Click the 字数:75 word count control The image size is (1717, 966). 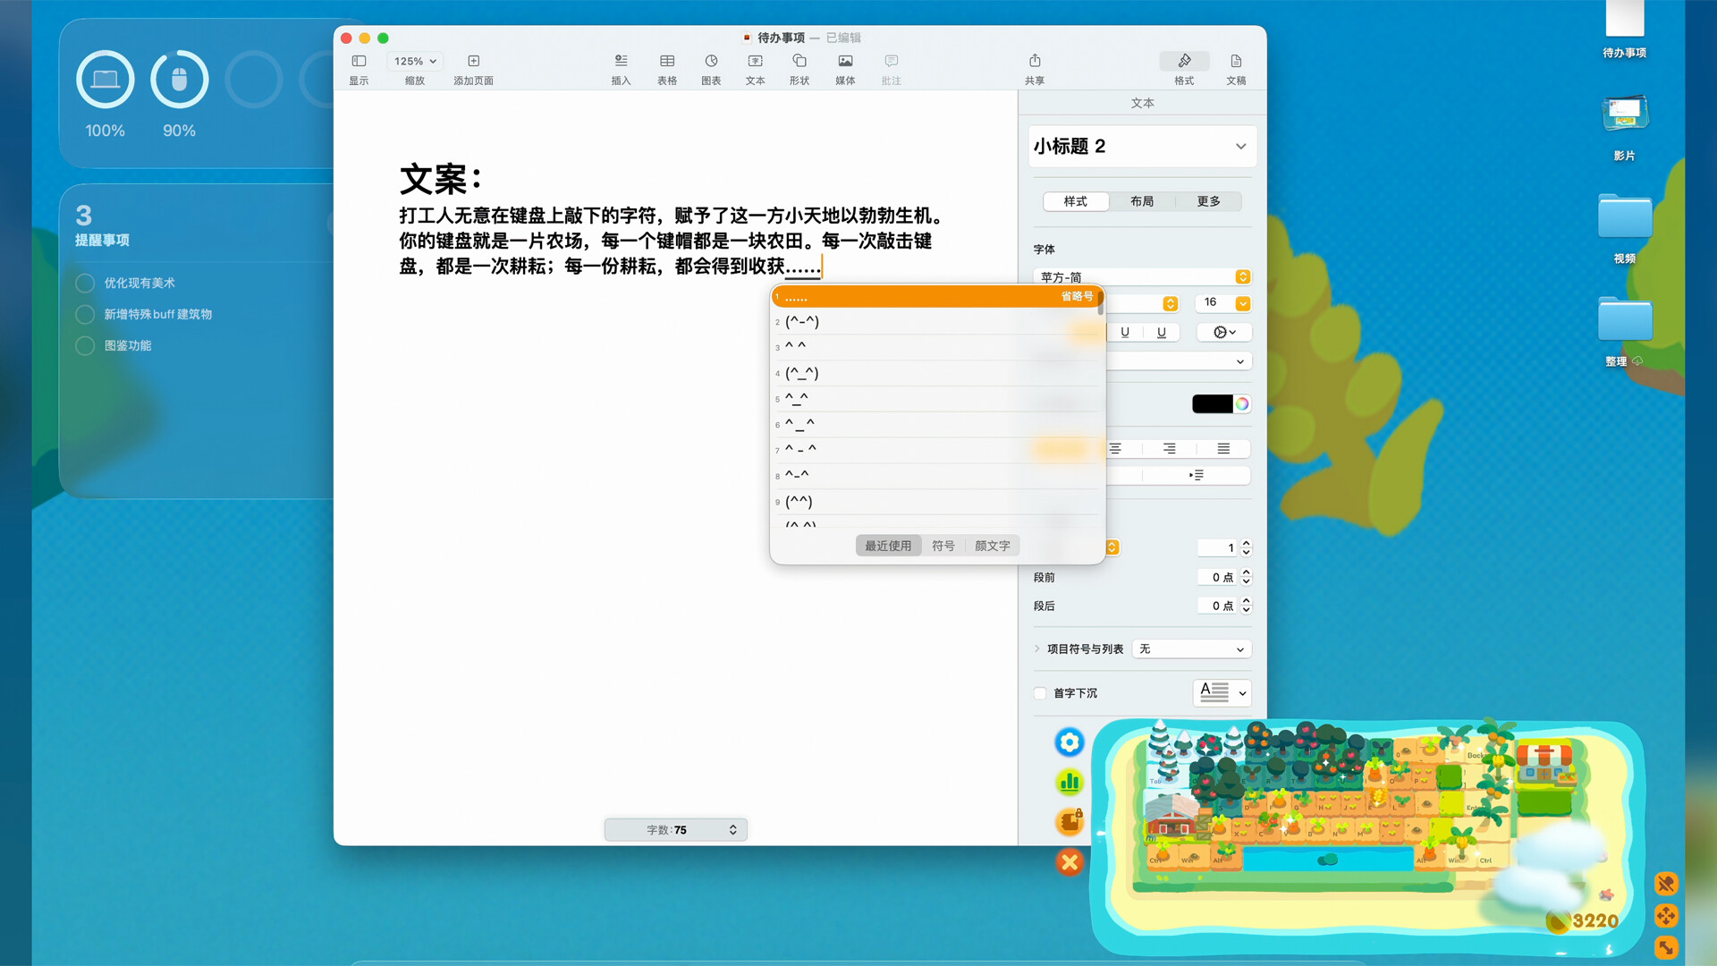tap(675, 829)
